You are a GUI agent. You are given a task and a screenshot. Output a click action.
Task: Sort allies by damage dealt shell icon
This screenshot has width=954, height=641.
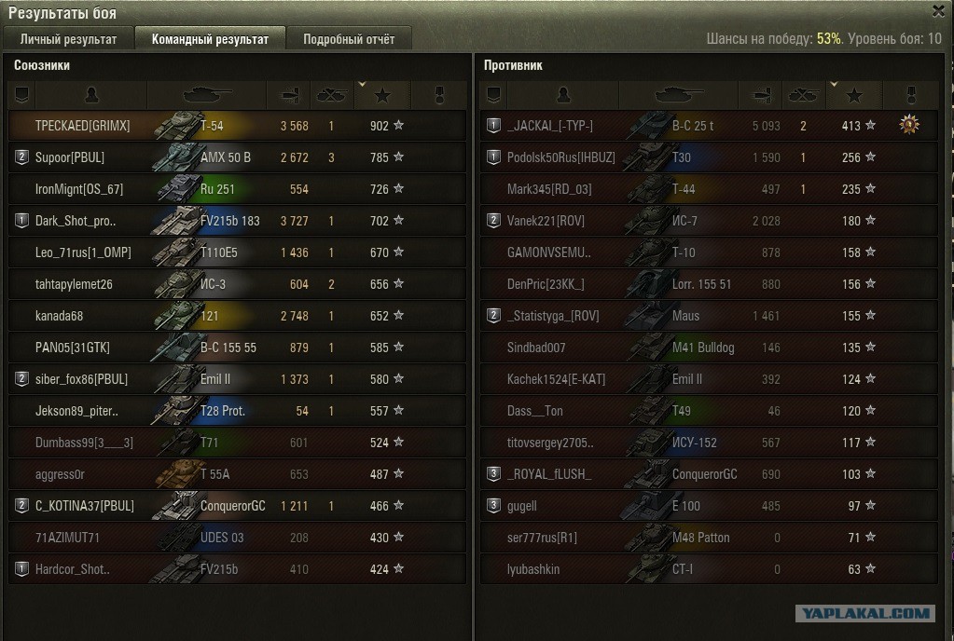click(x=289, y=95)
